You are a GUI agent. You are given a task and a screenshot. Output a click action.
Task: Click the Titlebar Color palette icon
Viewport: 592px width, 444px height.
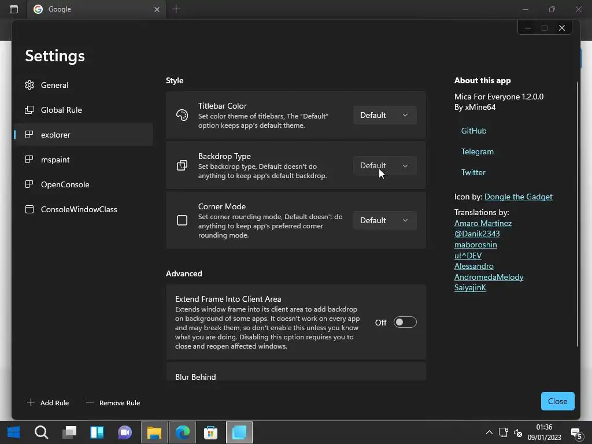(x=182, y=115)
